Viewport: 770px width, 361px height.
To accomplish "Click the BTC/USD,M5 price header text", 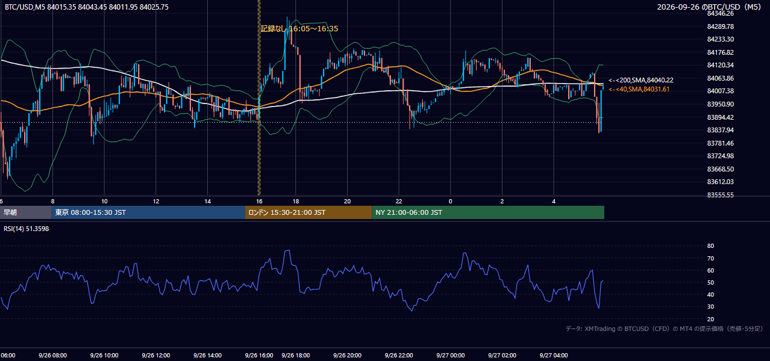I will click(x=87, y=7).
